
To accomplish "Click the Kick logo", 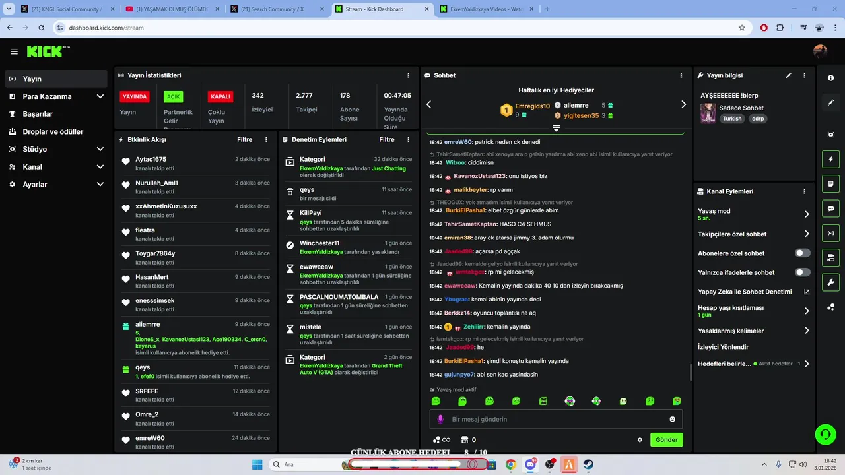I will [x=48, y=51].
